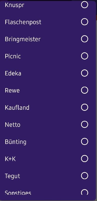Select the Bünting radio button
Image resolution: width=97 pixels, height=201 pixels.
[85, 141]
